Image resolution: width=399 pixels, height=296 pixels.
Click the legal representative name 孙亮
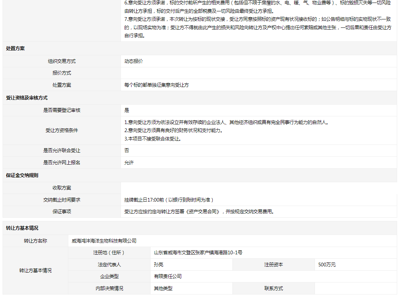[159, 265]
